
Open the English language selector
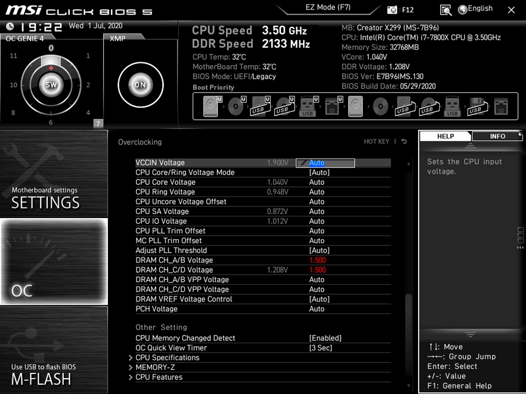(476, 9)
